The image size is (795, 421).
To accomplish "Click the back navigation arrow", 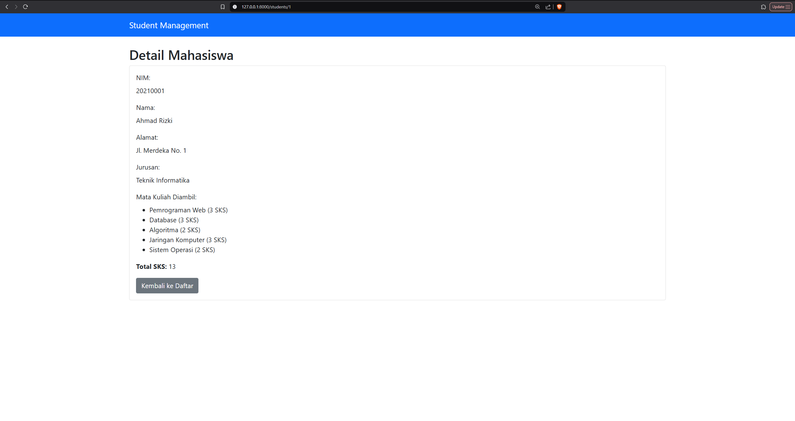I will [7, 7].
